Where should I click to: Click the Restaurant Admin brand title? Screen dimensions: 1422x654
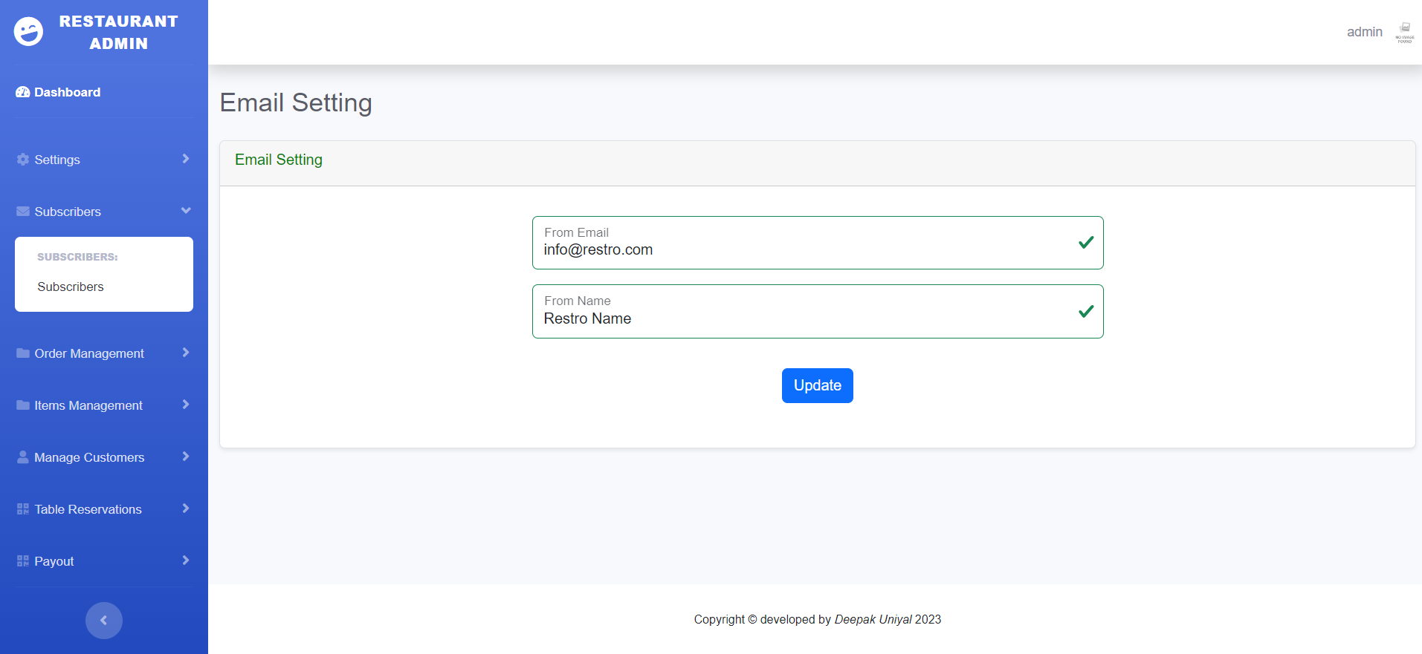coord(119,32)
